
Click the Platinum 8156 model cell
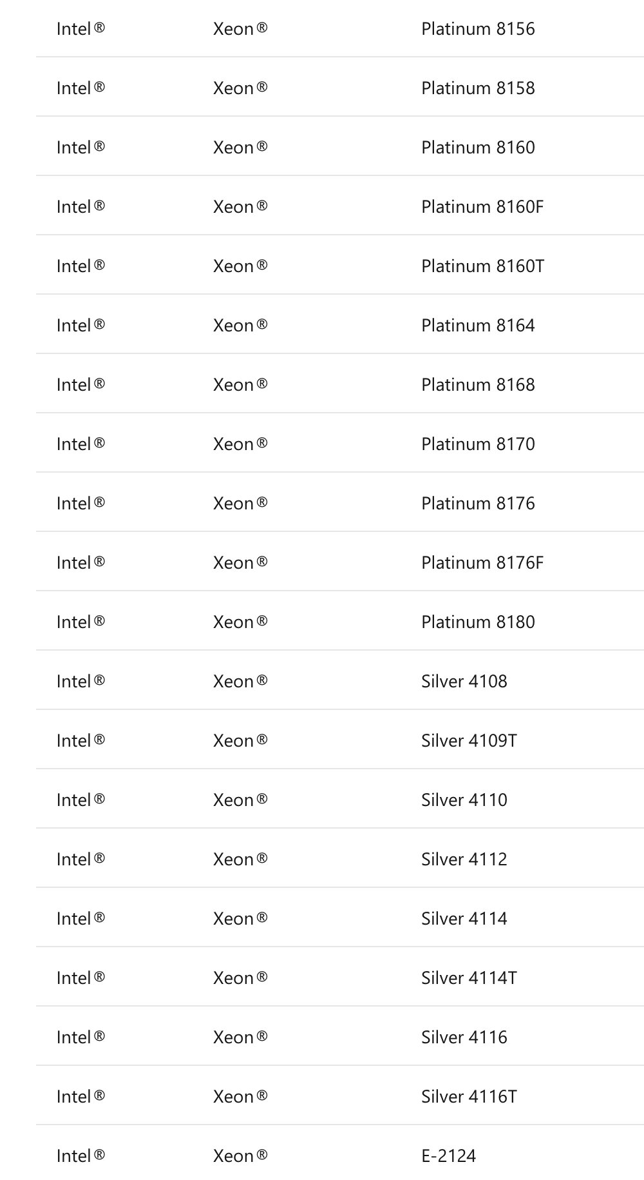point(478,29)
